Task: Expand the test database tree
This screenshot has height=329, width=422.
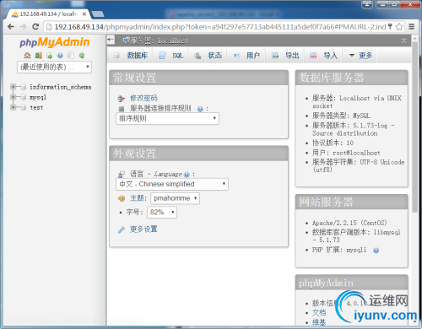Action: pyautogui.click(x=13, y=107)
